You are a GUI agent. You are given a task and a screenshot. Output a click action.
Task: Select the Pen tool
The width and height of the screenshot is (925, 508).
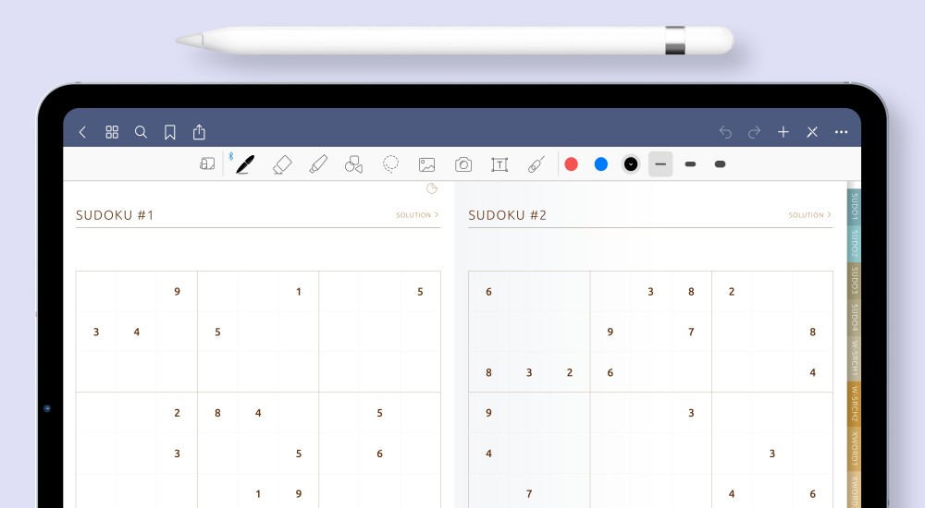pos(245,164)
